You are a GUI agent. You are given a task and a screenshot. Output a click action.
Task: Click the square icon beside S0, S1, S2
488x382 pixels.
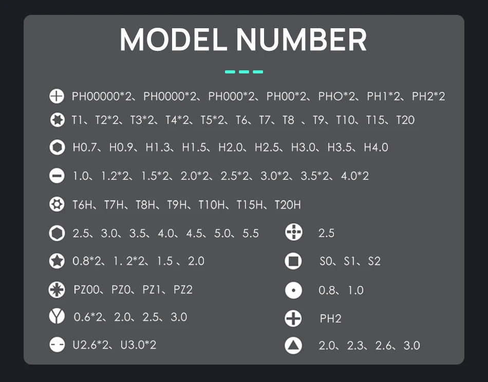click(293, 261)
